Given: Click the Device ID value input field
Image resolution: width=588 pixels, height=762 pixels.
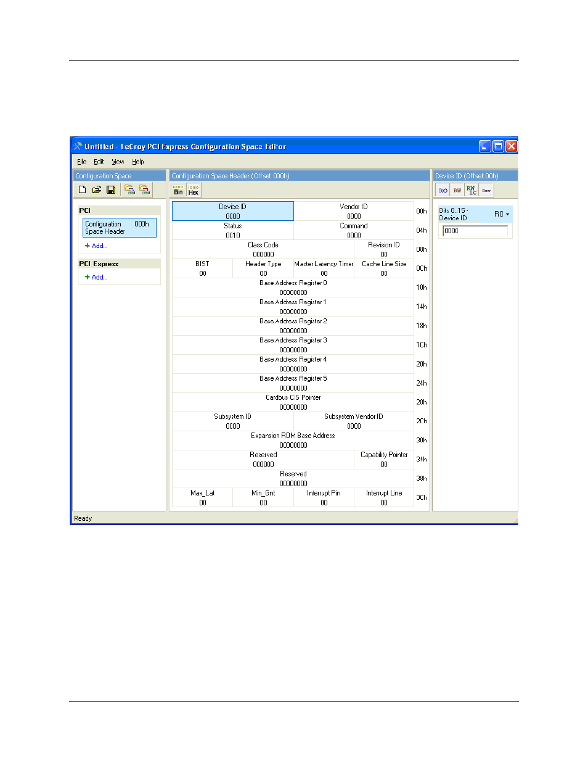Looking at the screenshot, I should (x=475, y=231).
